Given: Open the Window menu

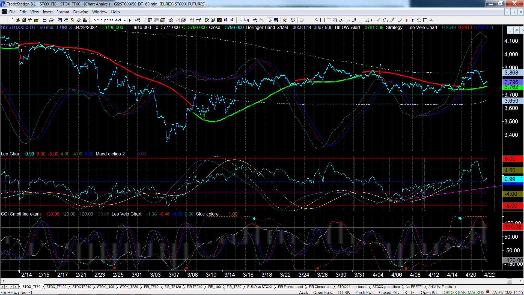Looking at the screenshot, I should click(x=100, y=12).
